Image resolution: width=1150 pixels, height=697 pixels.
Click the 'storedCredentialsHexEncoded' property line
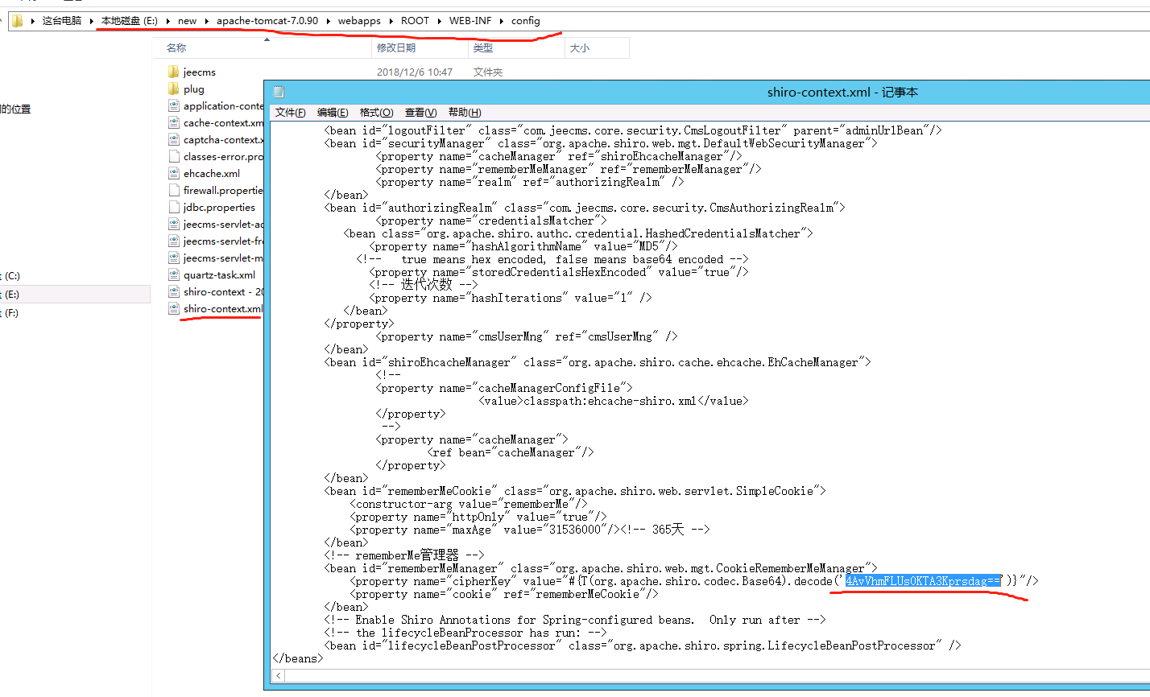point(559,272)
